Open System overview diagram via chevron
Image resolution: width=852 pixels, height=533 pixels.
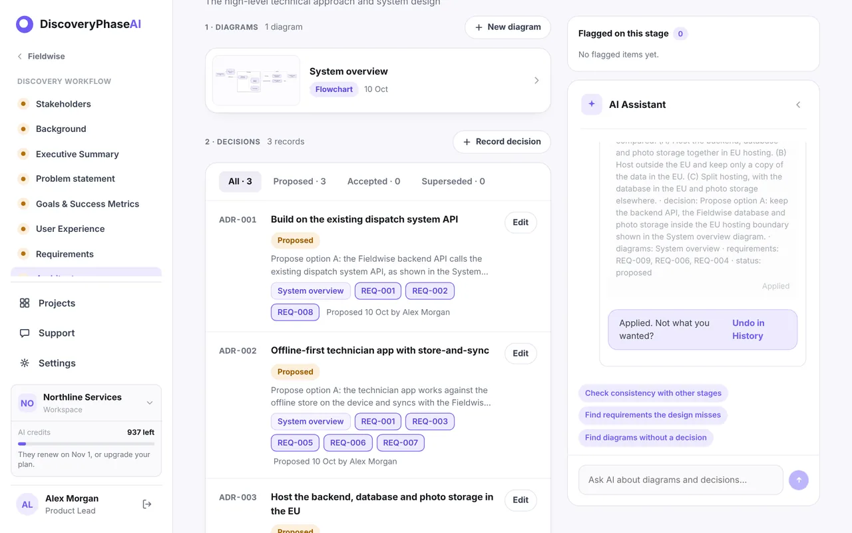(536, 81)
